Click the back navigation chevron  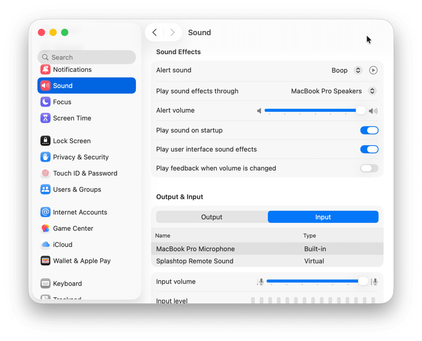point(154,32)
